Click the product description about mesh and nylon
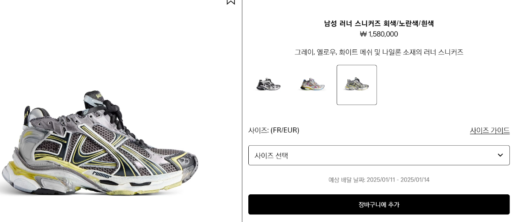 pos(379,52)
